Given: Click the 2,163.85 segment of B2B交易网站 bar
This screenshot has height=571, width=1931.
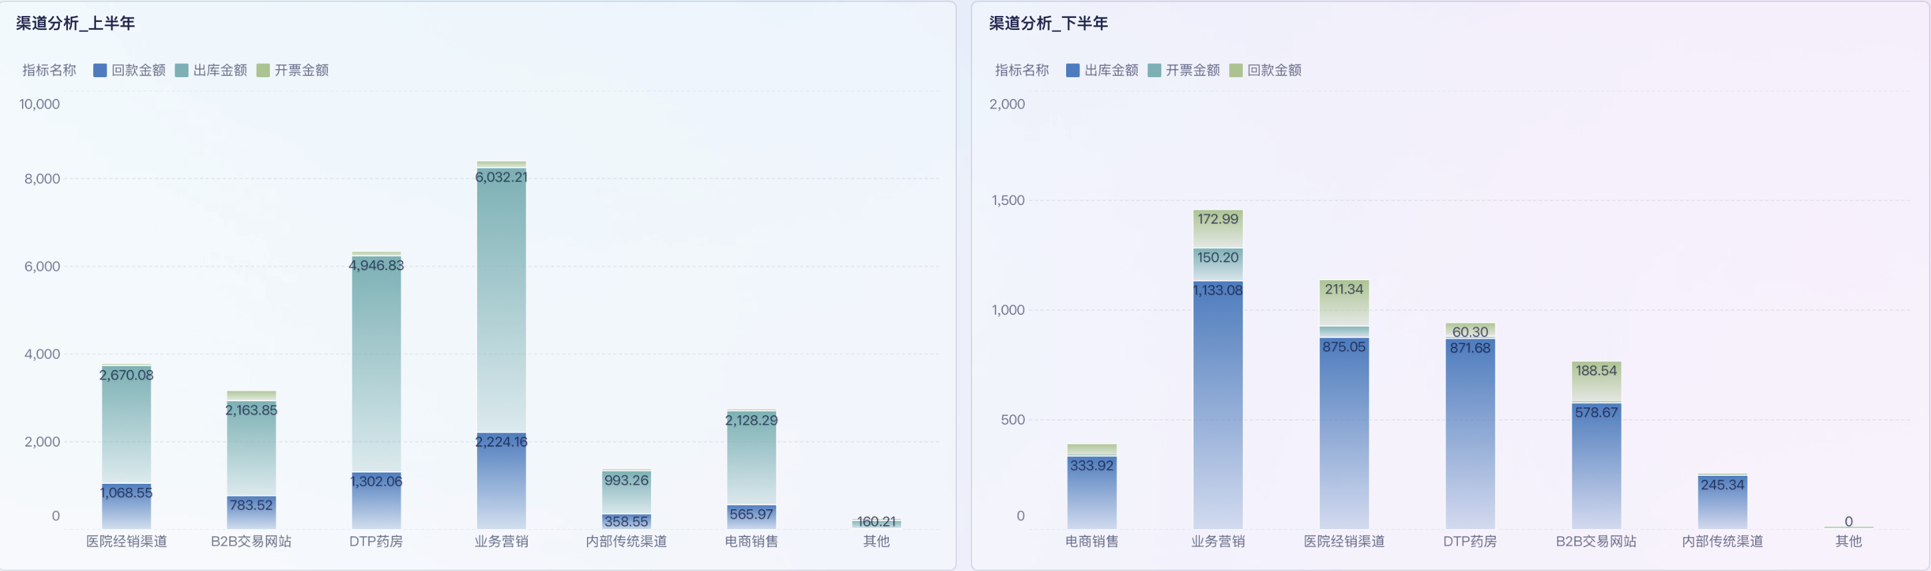Looking at the screenshot, I should [251, 449].
